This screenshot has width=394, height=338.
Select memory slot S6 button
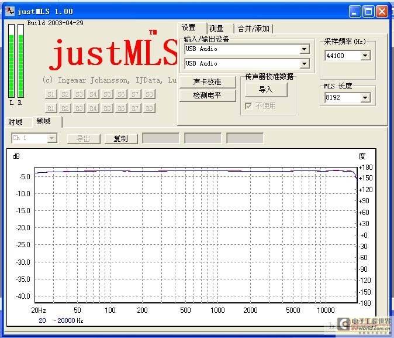(x=122, y=94)
